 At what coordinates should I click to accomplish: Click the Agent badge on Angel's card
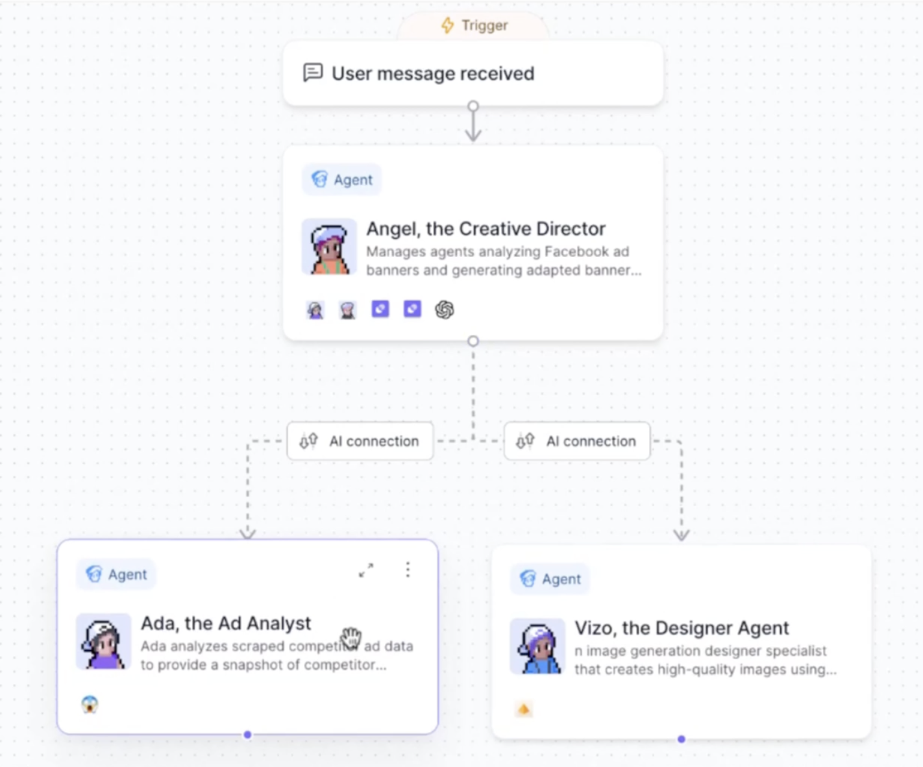pyautogui.click(x=341, y=180)
